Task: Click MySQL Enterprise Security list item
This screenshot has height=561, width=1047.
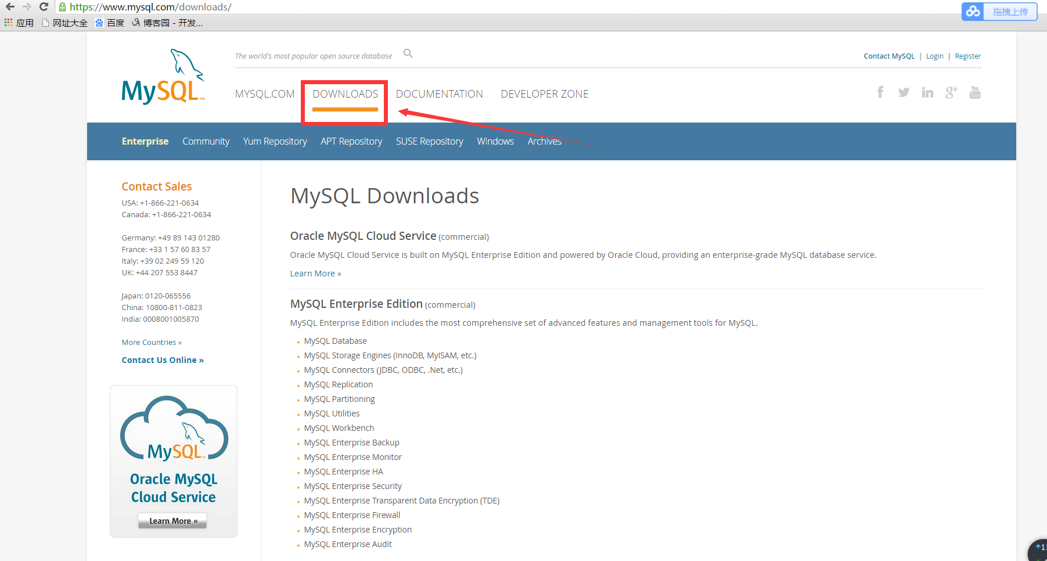Action: pos(353,486)
